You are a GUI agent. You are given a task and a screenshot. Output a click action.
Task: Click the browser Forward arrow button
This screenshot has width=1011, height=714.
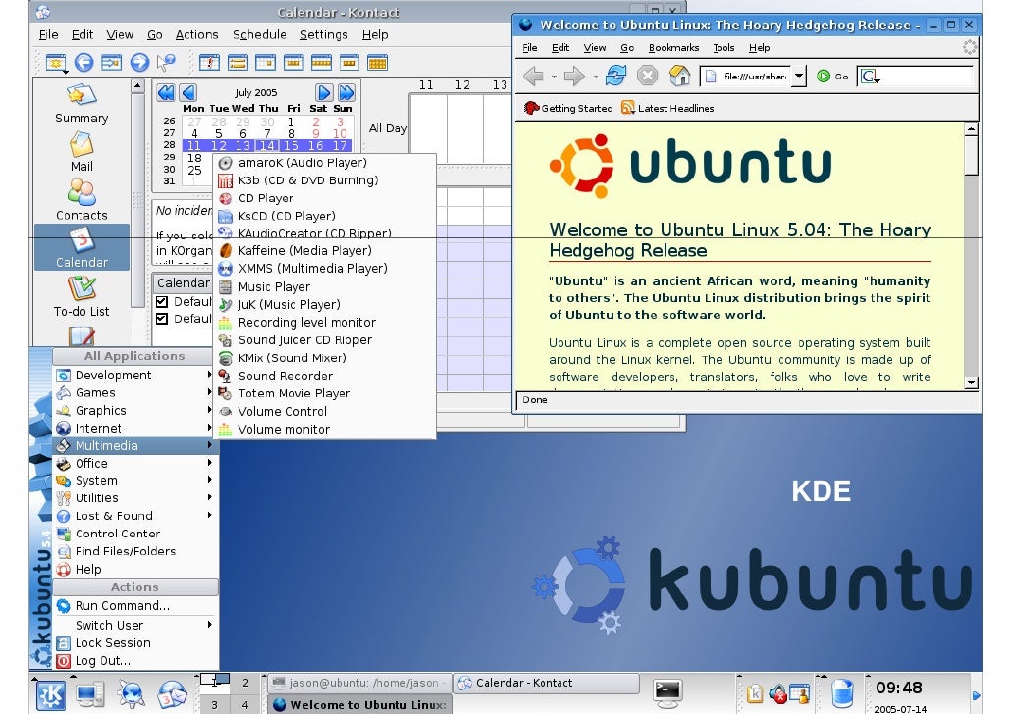click(574, 76)
